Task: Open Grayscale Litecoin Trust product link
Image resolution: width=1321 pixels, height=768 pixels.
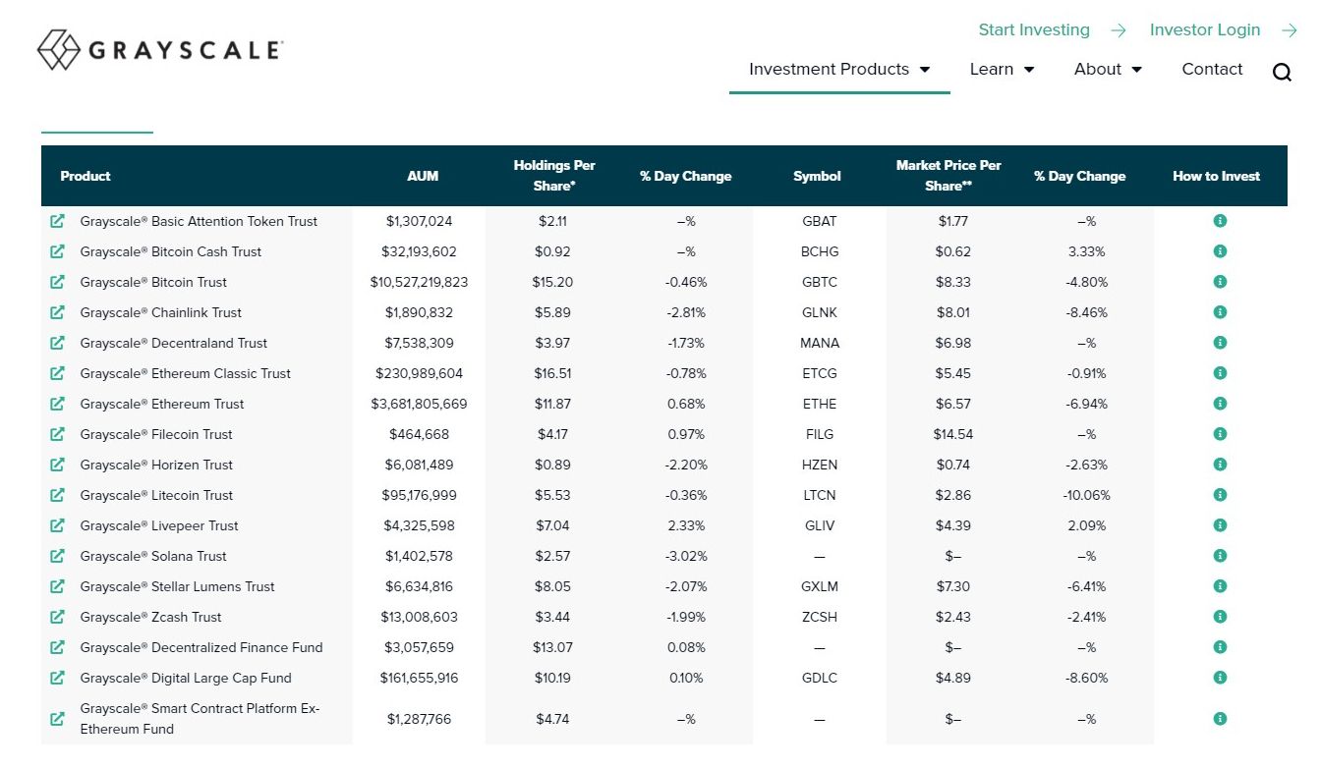Action: pos(156,495)
